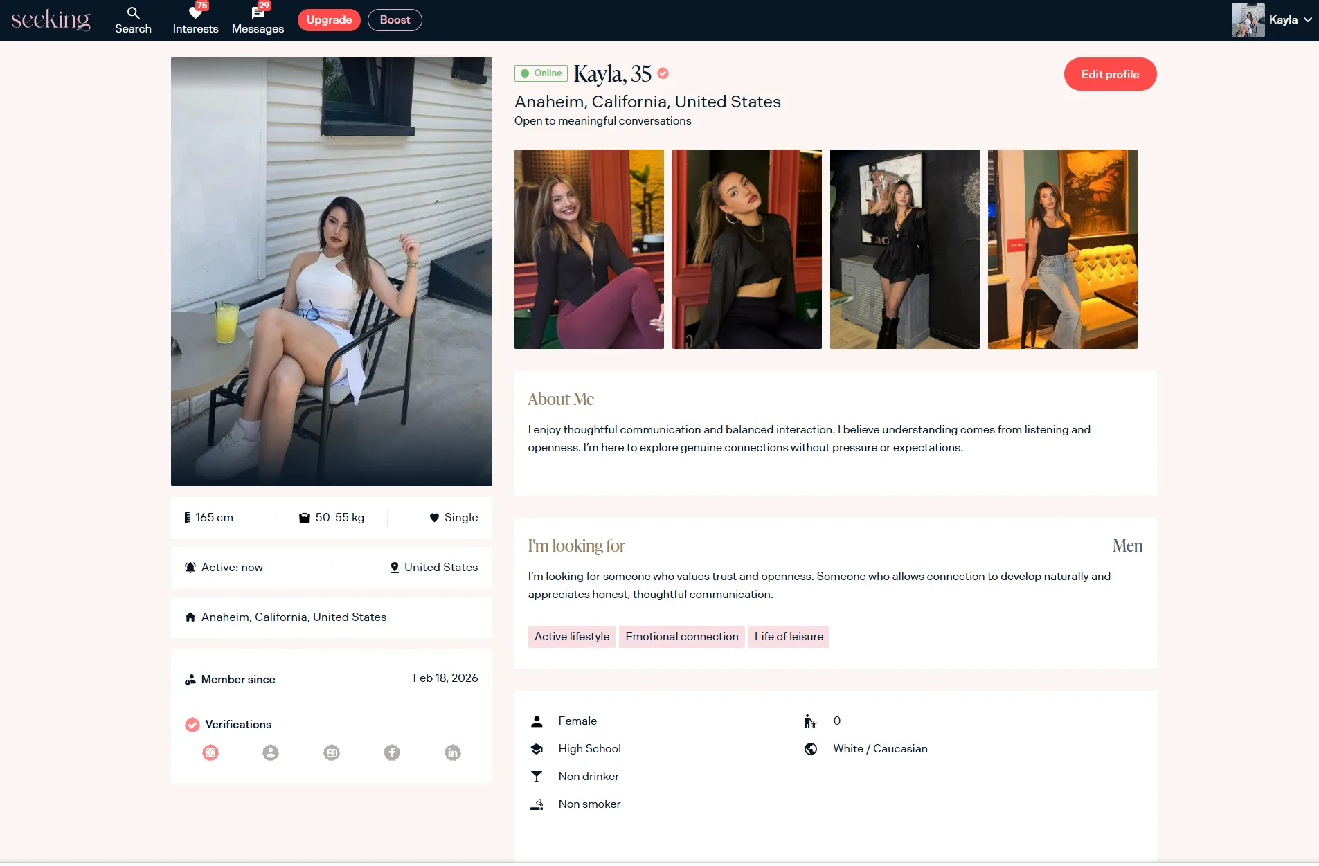Click the Upgrade button

tap(329, 20)
